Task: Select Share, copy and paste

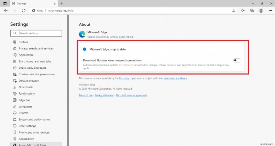Action: click(x=32, y=68)
